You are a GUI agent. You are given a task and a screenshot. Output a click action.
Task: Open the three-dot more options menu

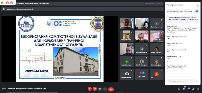[105, 89]
